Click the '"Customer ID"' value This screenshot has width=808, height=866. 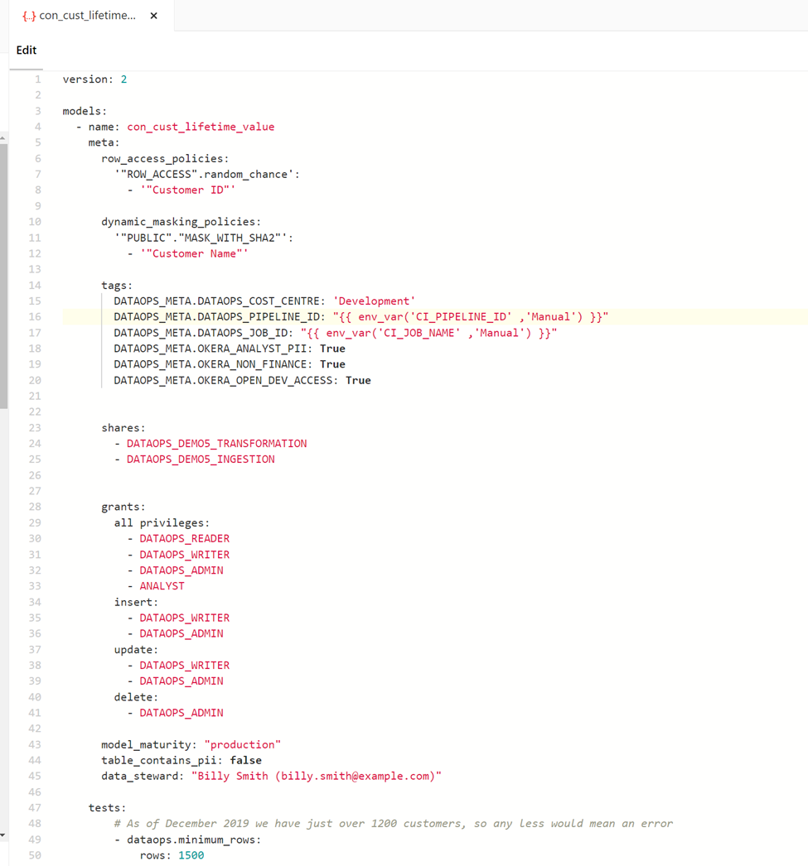click(x=188, y=190)
